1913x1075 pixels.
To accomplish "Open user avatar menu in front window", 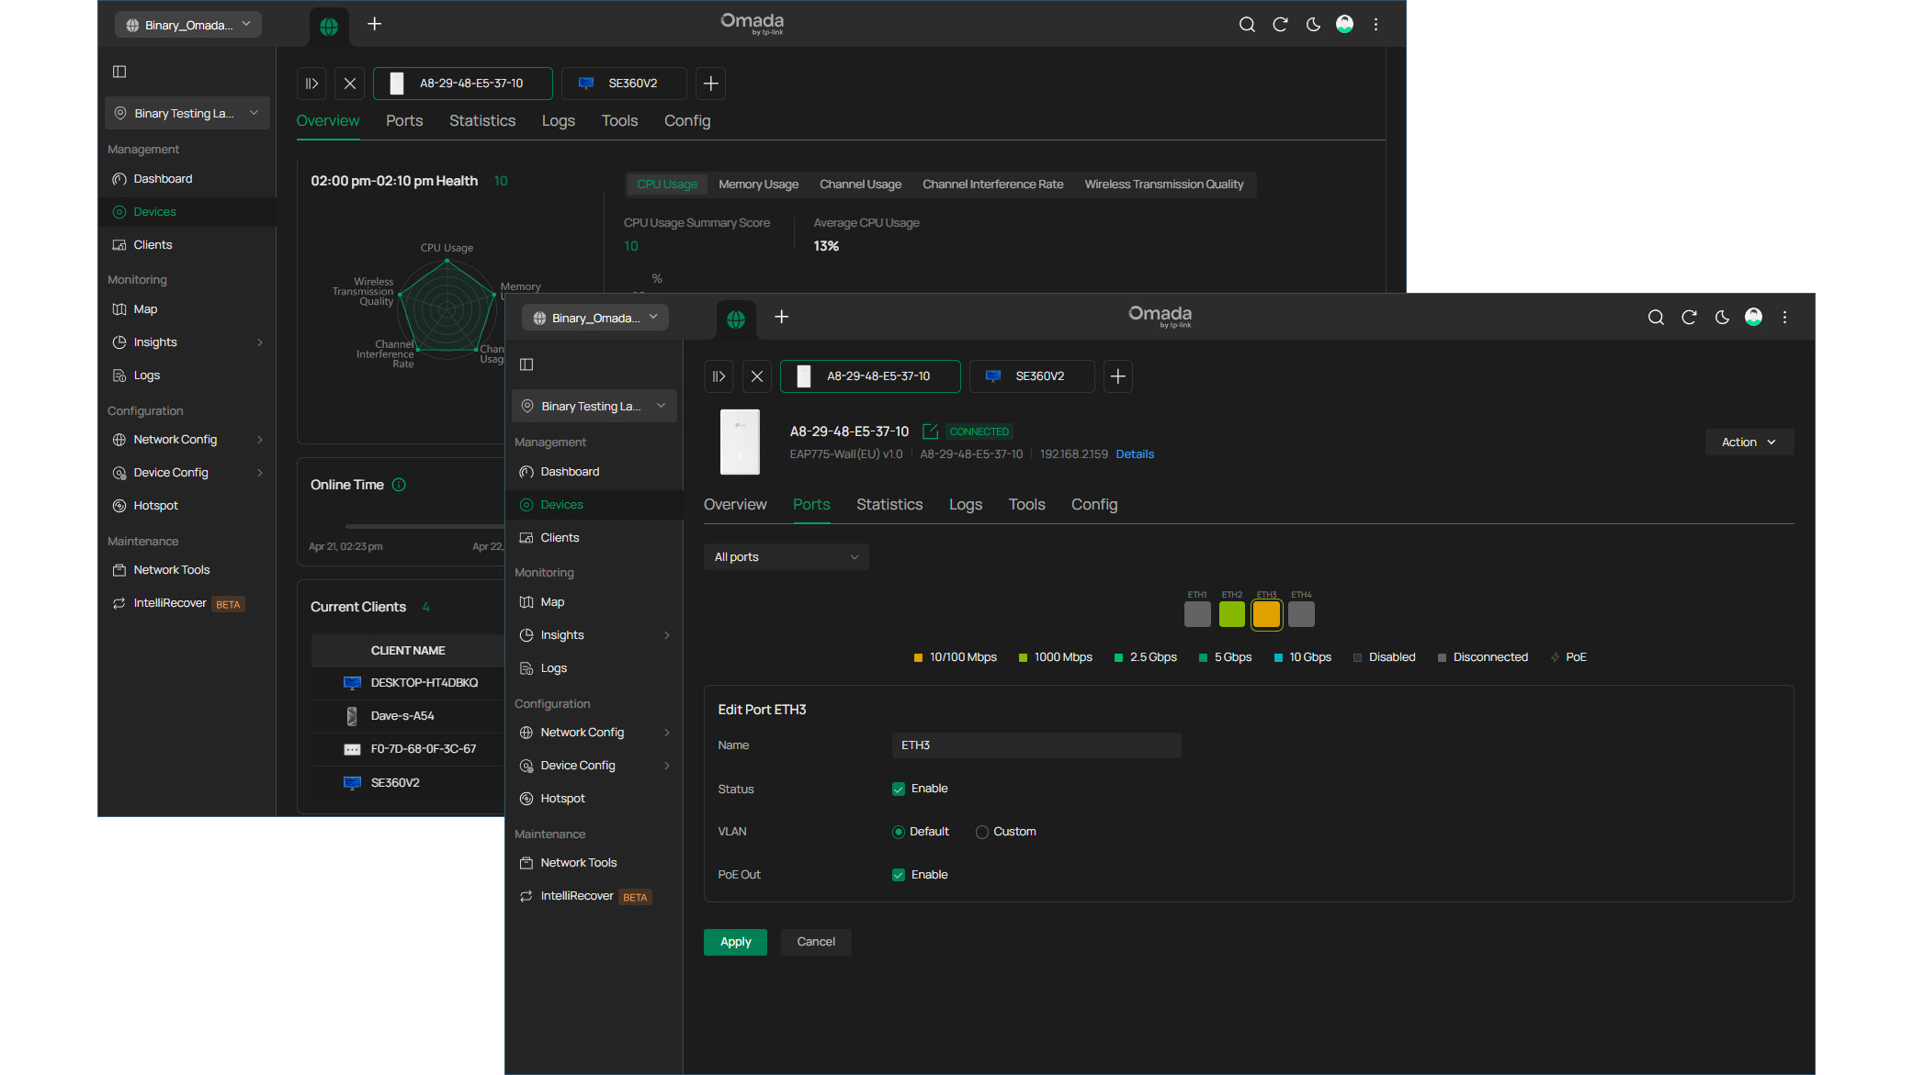I will coord(1754,318).
